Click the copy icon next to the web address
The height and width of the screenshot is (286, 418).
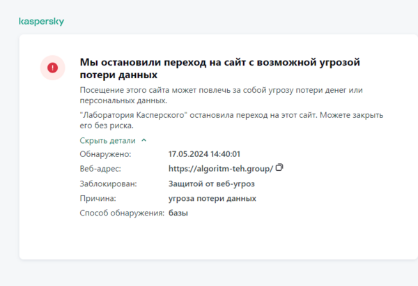point(279,167)
